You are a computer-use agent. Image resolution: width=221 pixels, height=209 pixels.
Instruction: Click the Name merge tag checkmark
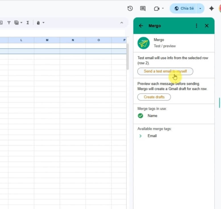click(140, 116)
